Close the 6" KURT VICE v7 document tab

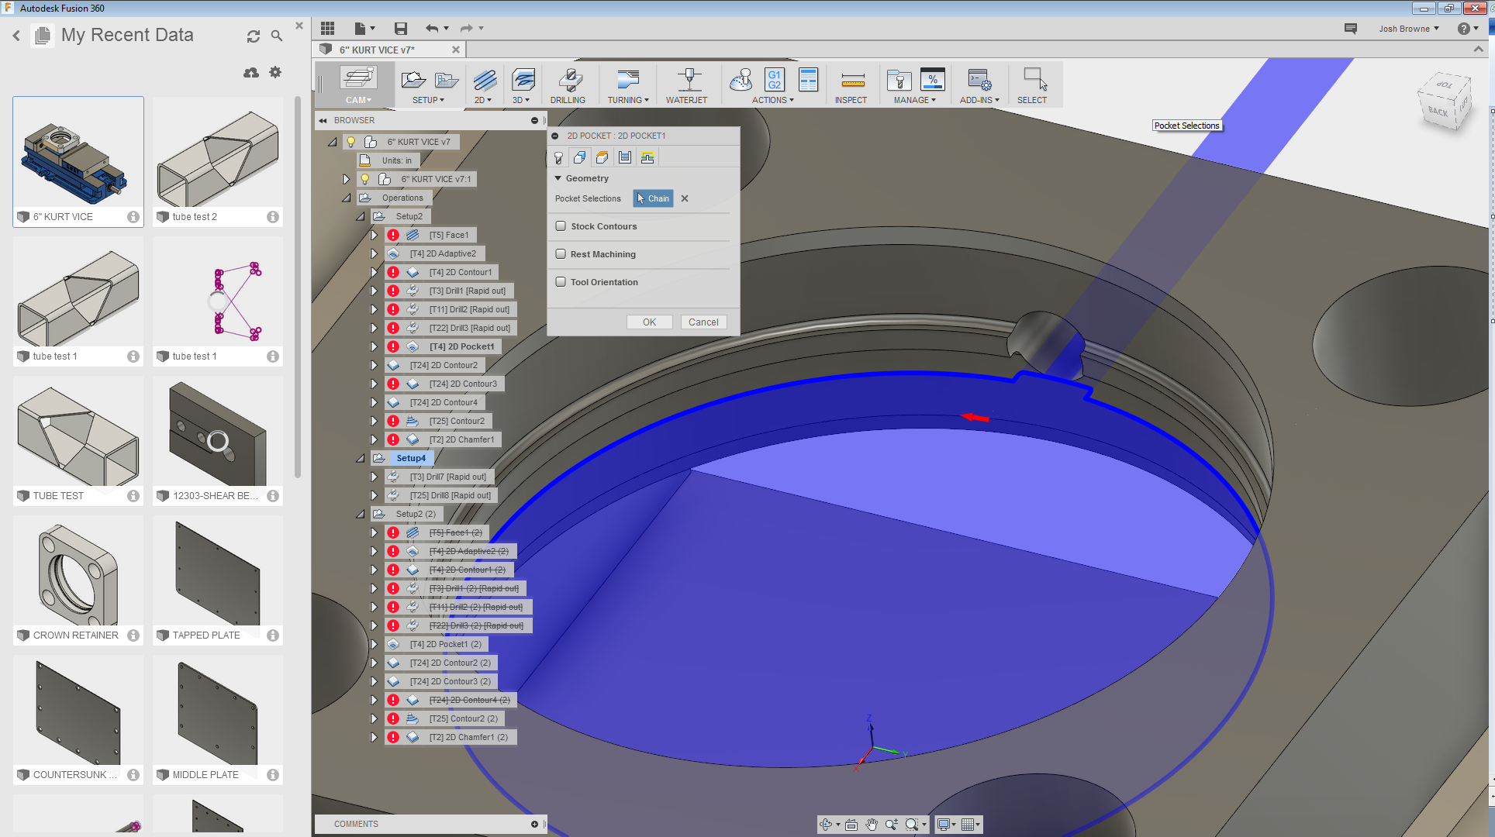[456, 50]
